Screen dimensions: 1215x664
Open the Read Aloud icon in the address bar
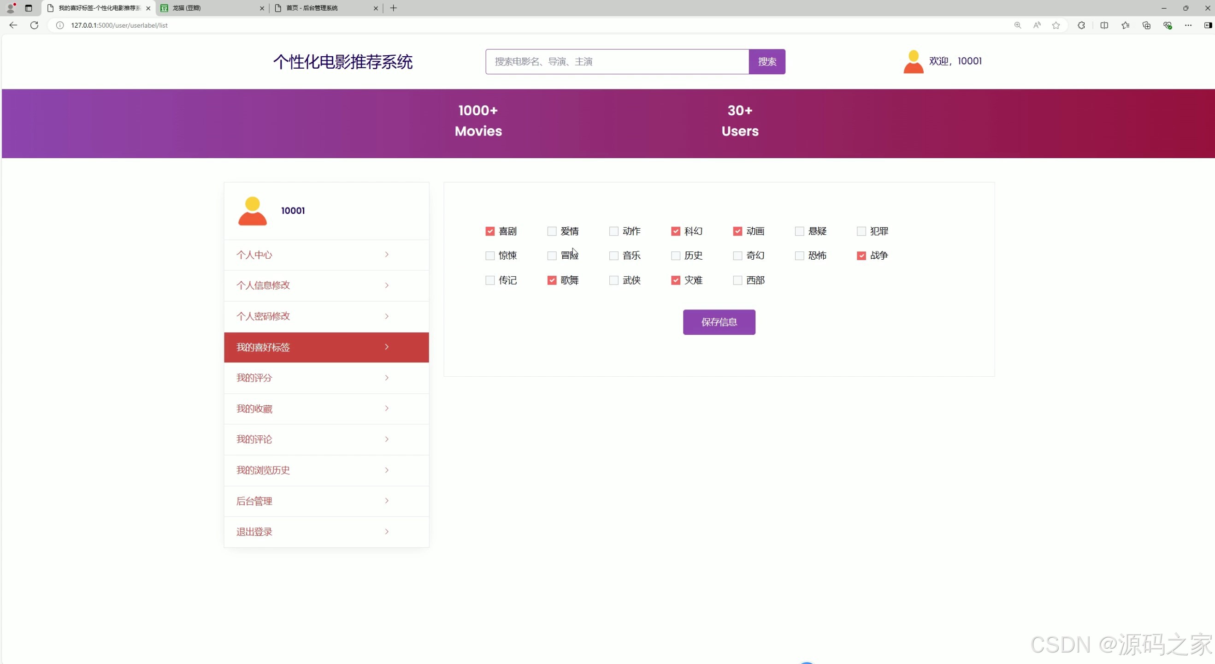(x=1037, y=25)
